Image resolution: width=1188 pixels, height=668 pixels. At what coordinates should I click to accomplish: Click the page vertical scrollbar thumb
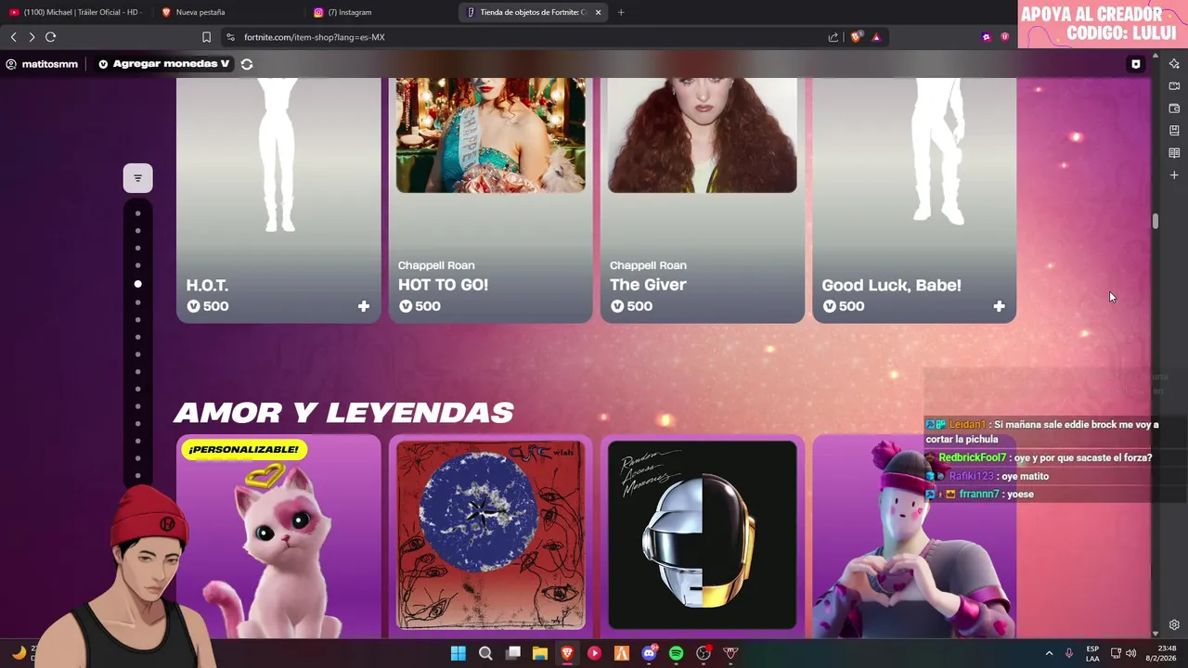1156,221
